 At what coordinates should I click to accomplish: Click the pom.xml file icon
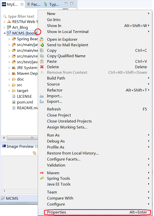tap(14, 102)
